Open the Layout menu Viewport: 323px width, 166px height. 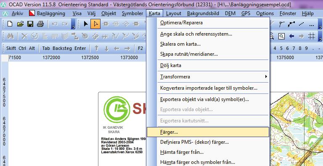click(x=173, y=13)
